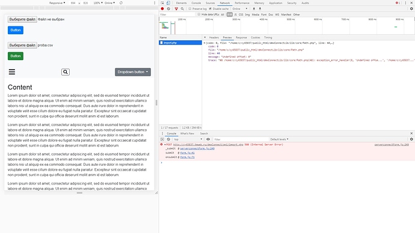Open the Dropdown button on the page

pyautogui.click(x=133, y=72)
